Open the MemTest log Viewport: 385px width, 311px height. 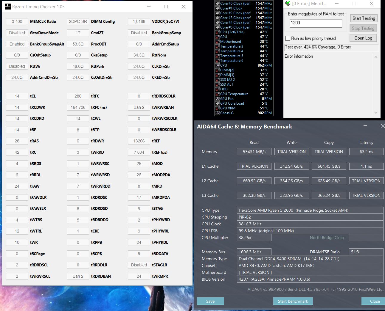[363, 38]
